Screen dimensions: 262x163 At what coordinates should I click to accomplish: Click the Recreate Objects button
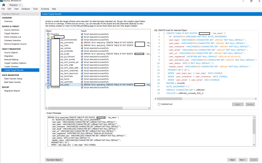(54, 160)
